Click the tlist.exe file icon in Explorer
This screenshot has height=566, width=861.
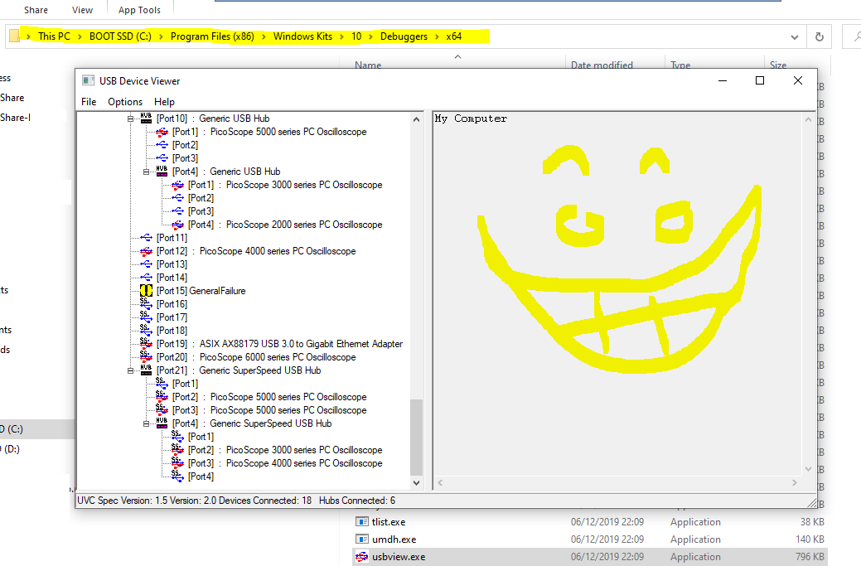(362, 521)
